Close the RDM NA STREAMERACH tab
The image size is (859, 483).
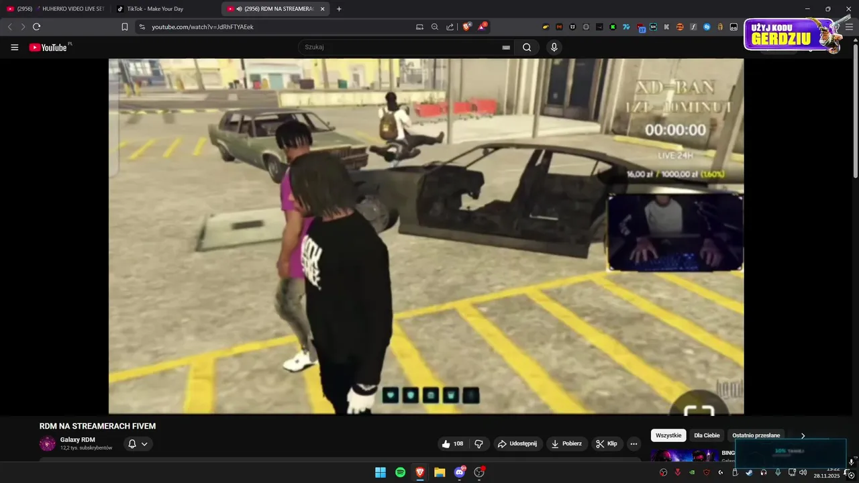point(323,9)
